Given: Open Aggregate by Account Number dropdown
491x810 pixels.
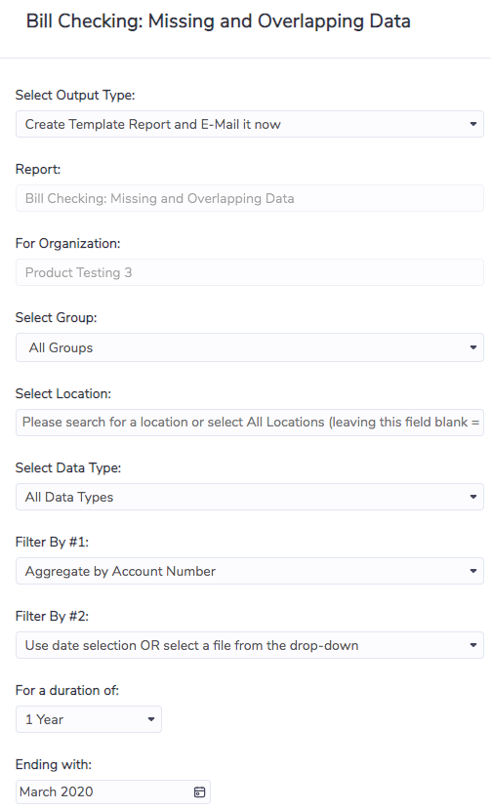Looking at the screenshot, I should click(x=250, y=571).
